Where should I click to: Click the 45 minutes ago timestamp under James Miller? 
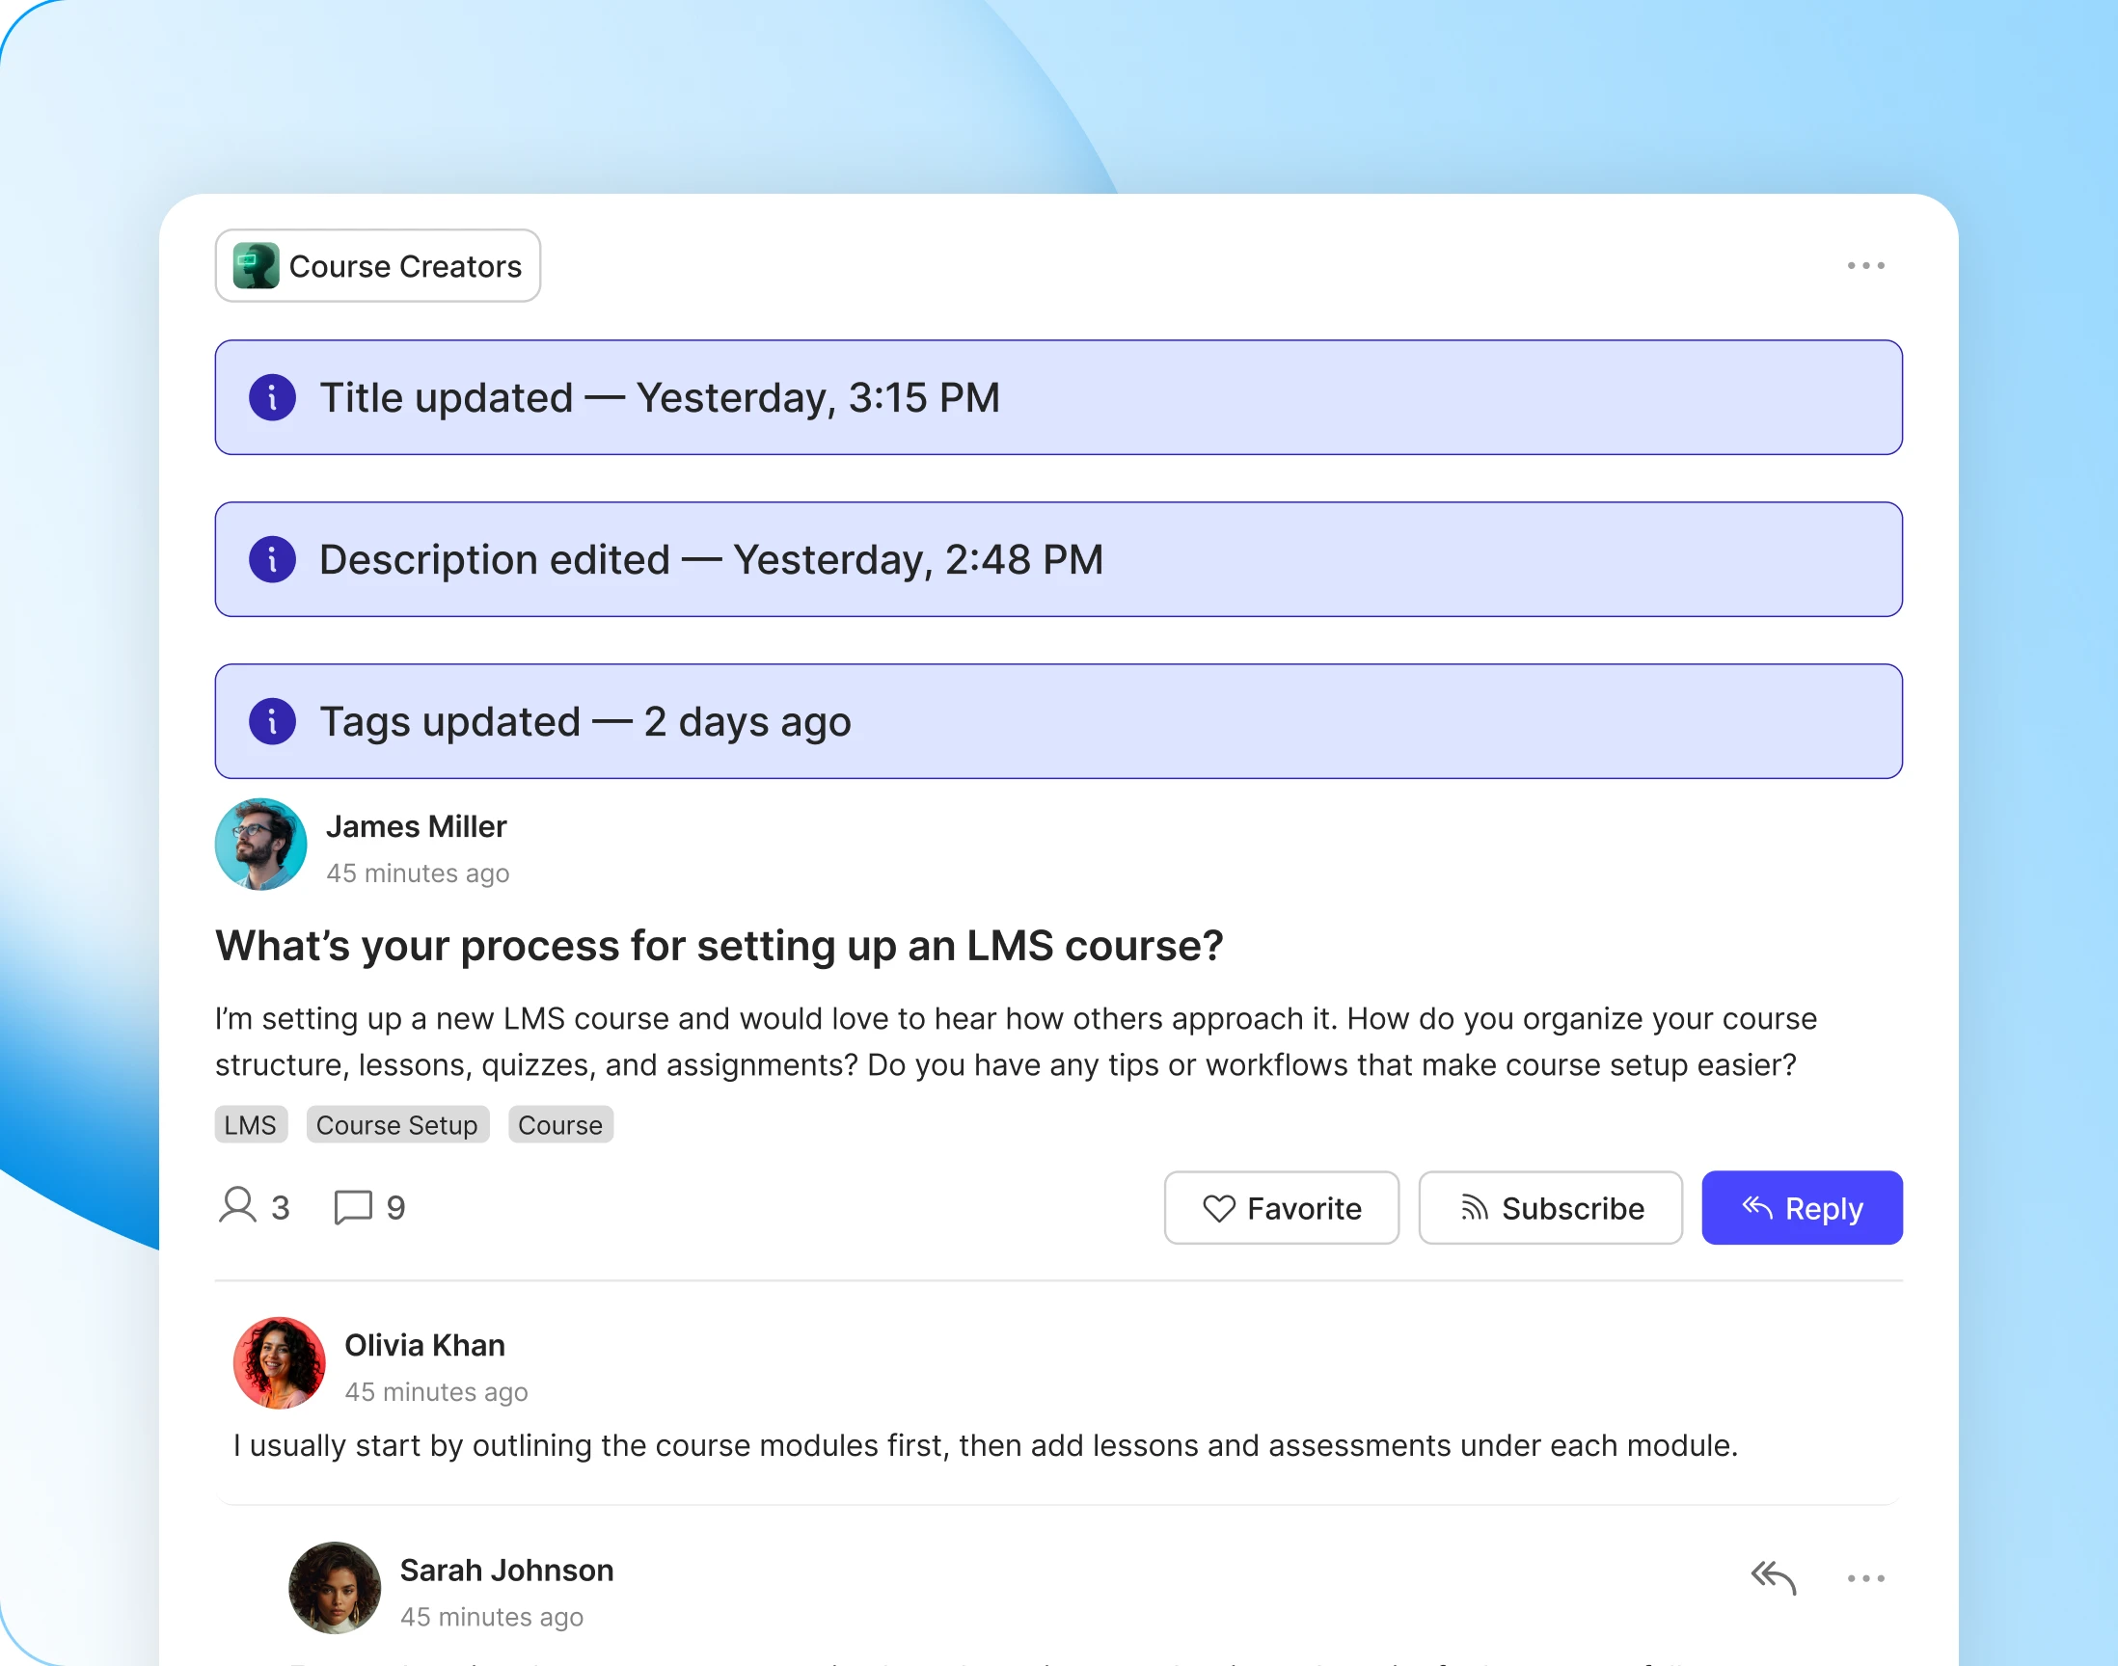[x=418, y=873]
